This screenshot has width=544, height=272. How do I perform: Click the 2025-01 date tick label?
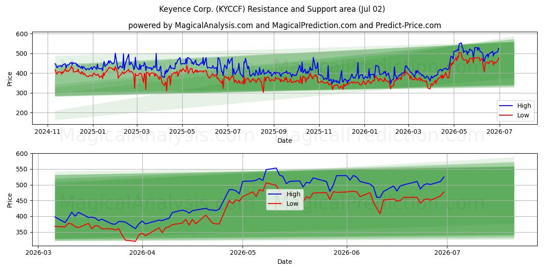coord(93,132)
